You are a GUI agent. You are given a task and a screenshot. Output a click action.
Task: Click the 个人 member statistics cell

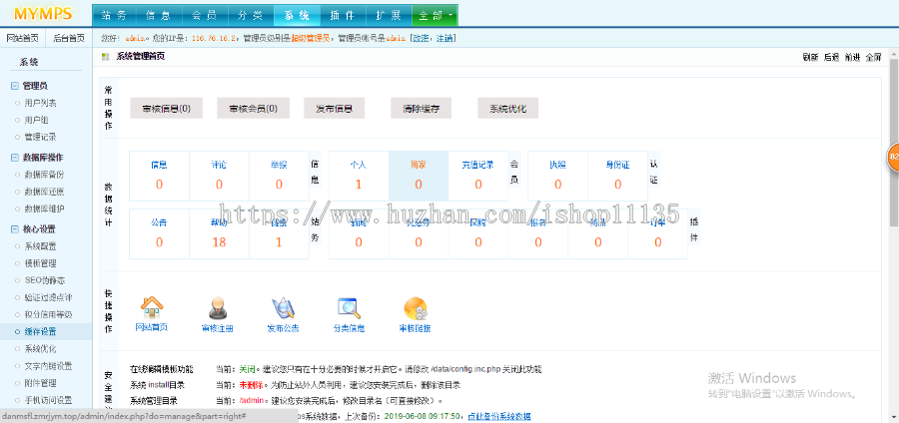click(x=359, y=176)
